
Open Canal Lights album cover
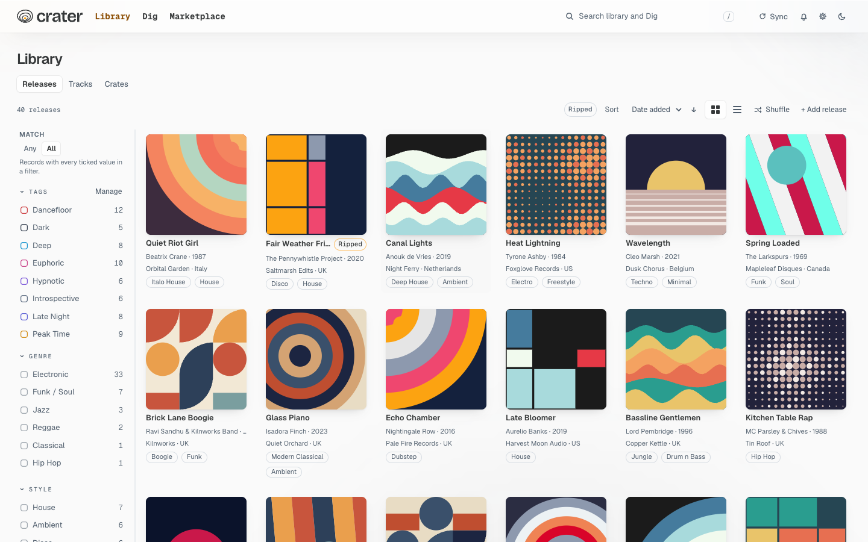point(436,184)
